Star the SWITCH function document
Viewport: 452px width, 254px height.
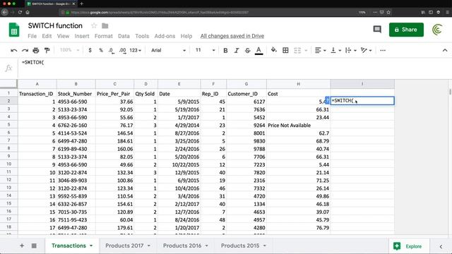coord(94,26)
